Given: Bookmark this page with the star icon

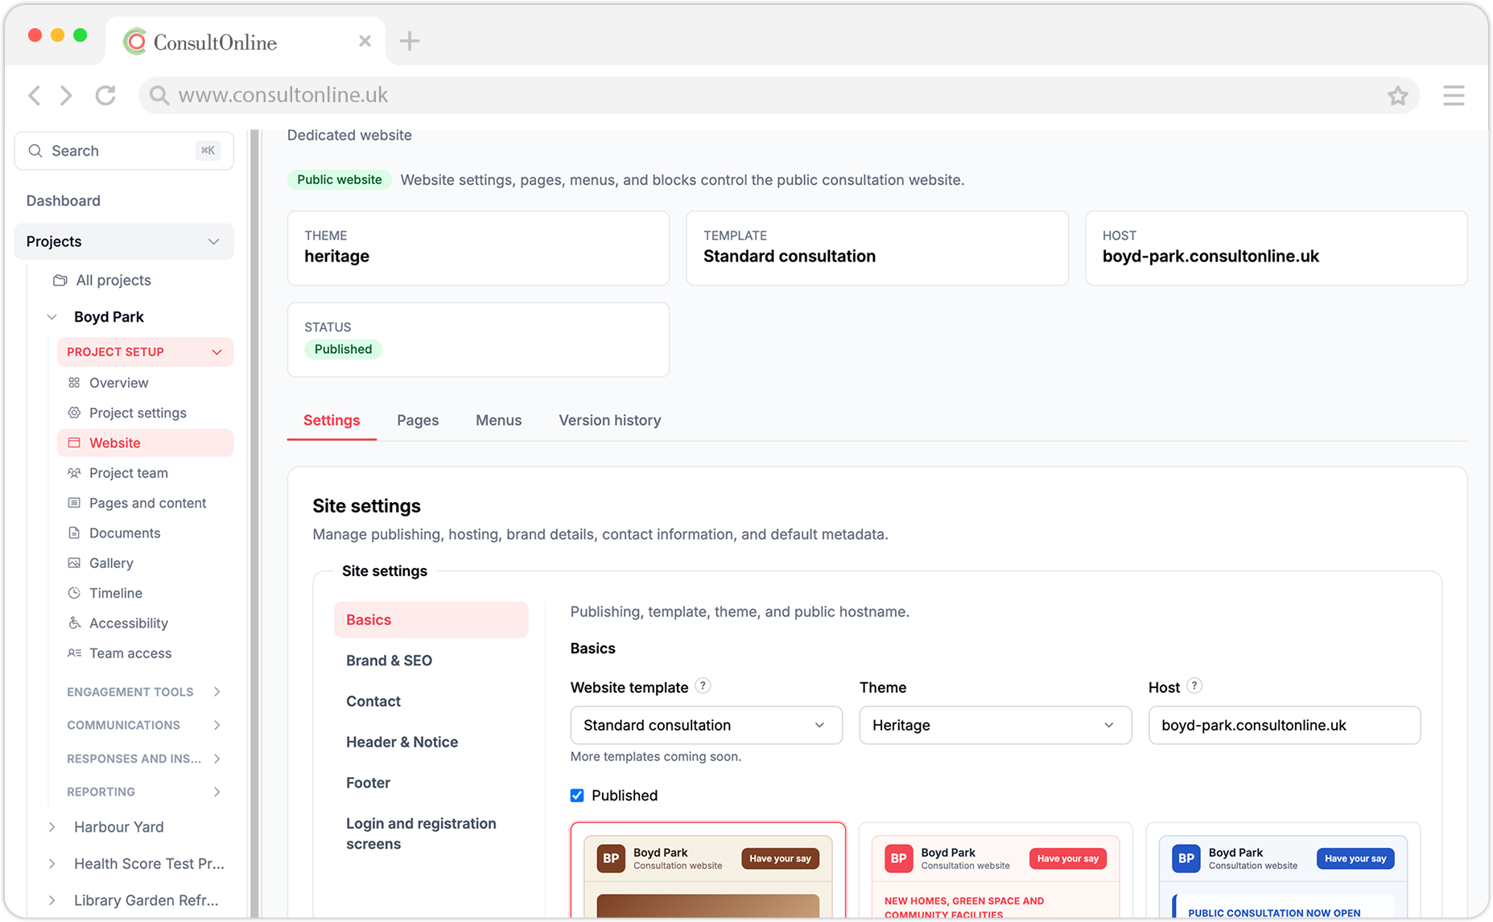Looking at the screenshot, I should click(1397, 96).
